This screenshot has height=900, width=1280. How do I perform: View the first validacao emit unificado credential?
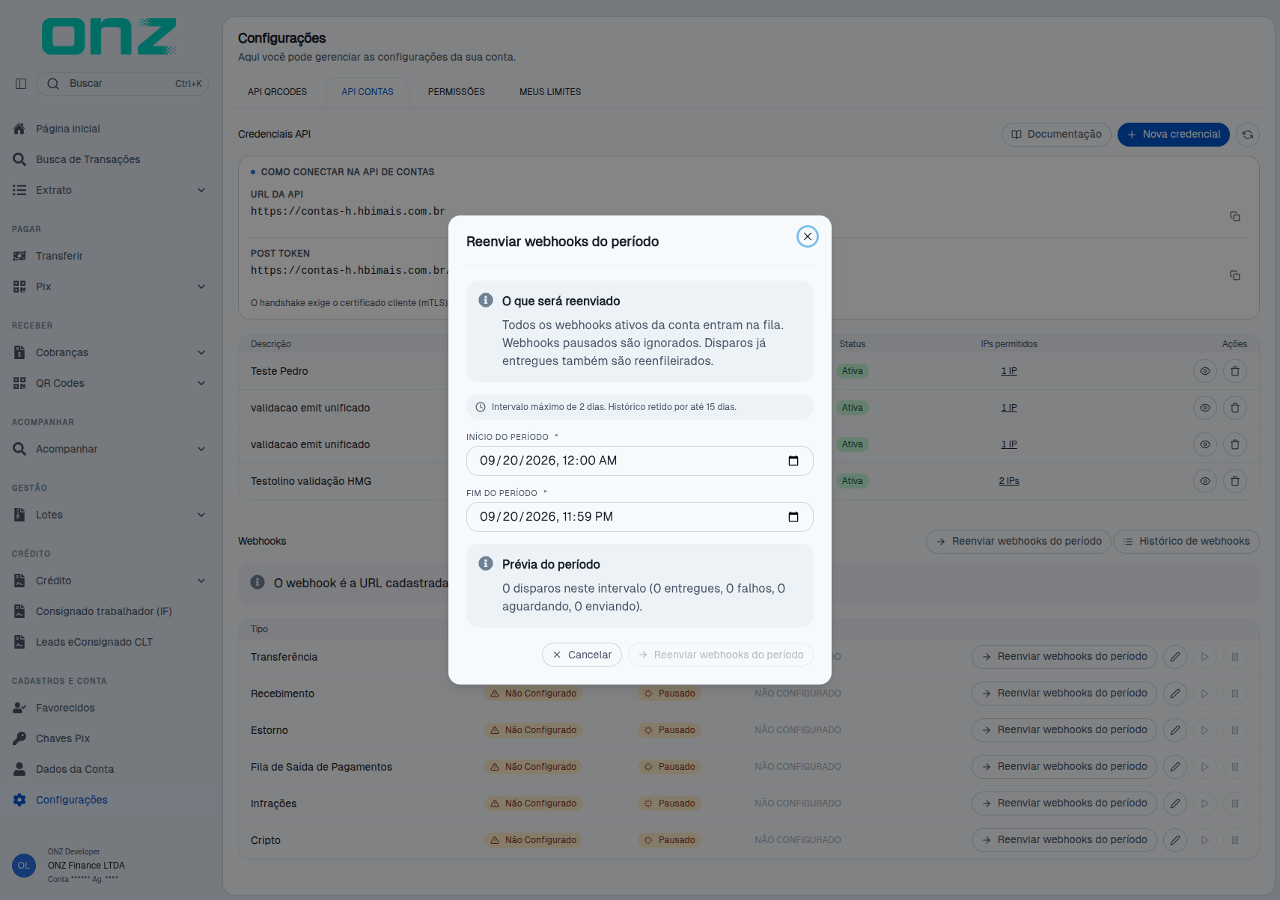click(x=1205, y=408)
